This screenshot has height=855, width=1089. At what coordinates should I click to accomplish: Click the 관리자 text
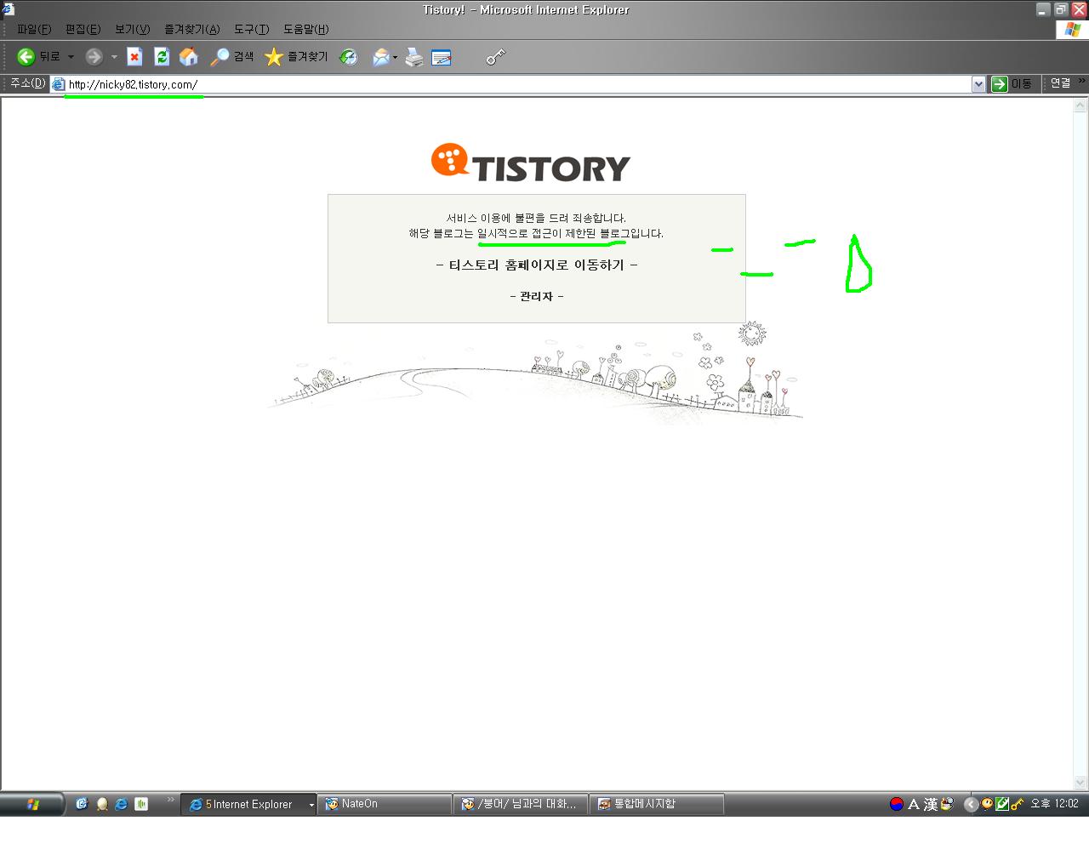[x=537, y=296]
